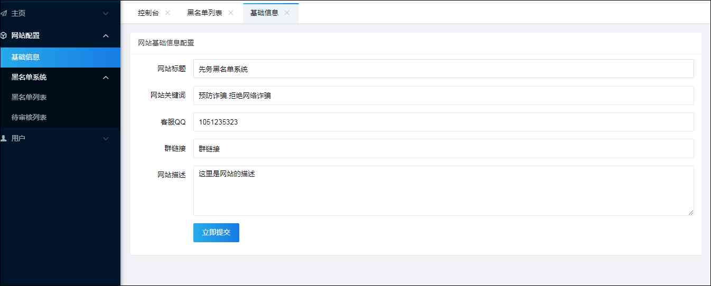Click the paper-plane icon beside 主页
The image size is (711, 286).
(x=4, y=13)
